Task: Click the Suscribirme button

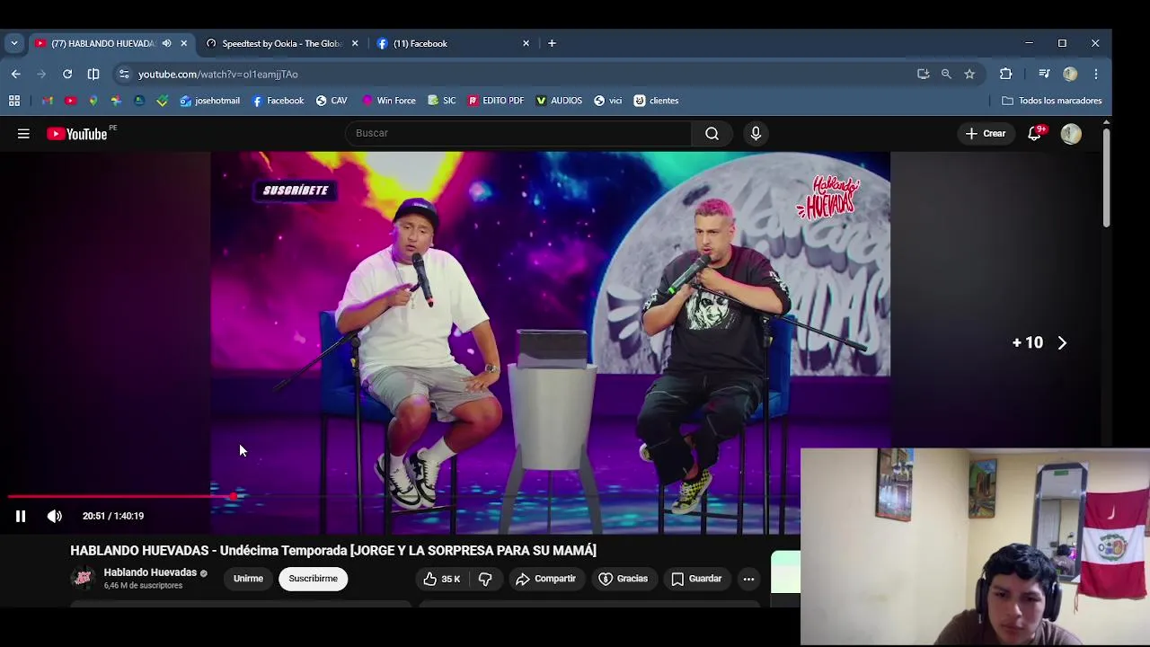Action: pyautogui.click(x=313, y=579)
